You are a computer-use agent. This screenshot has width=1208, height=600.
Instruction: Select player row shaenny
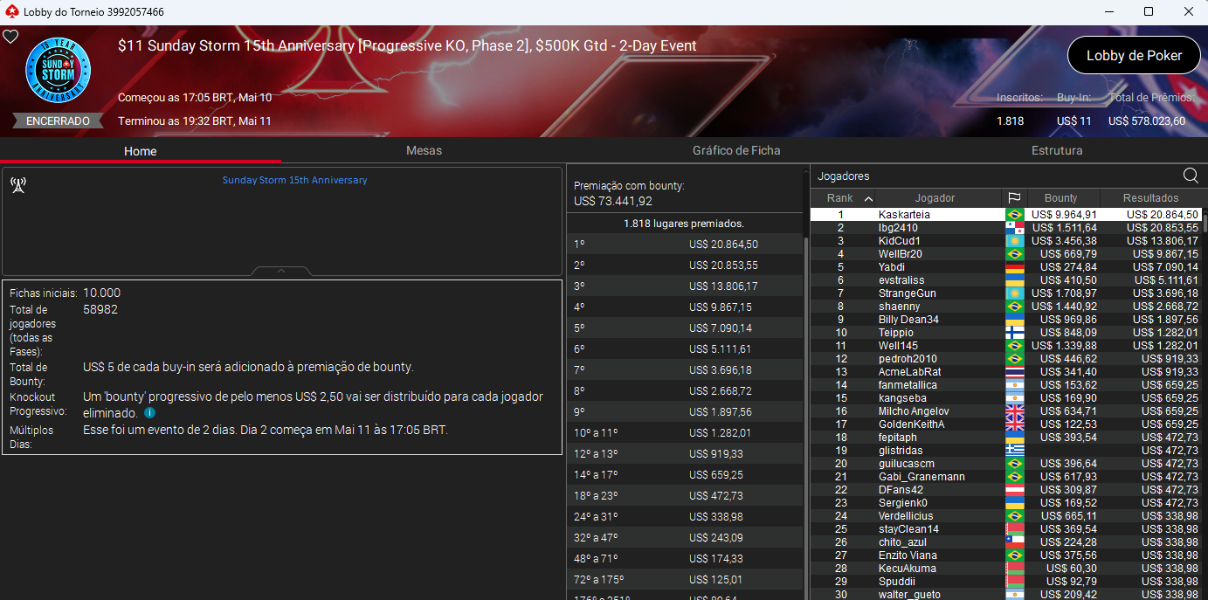point(1006,307)
